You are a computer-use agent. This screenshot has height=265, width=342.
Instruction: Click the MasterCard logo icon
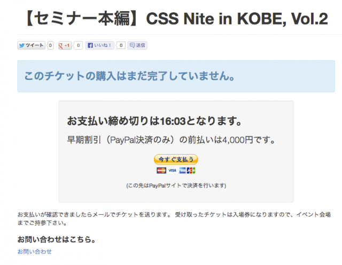click(160, 171)
